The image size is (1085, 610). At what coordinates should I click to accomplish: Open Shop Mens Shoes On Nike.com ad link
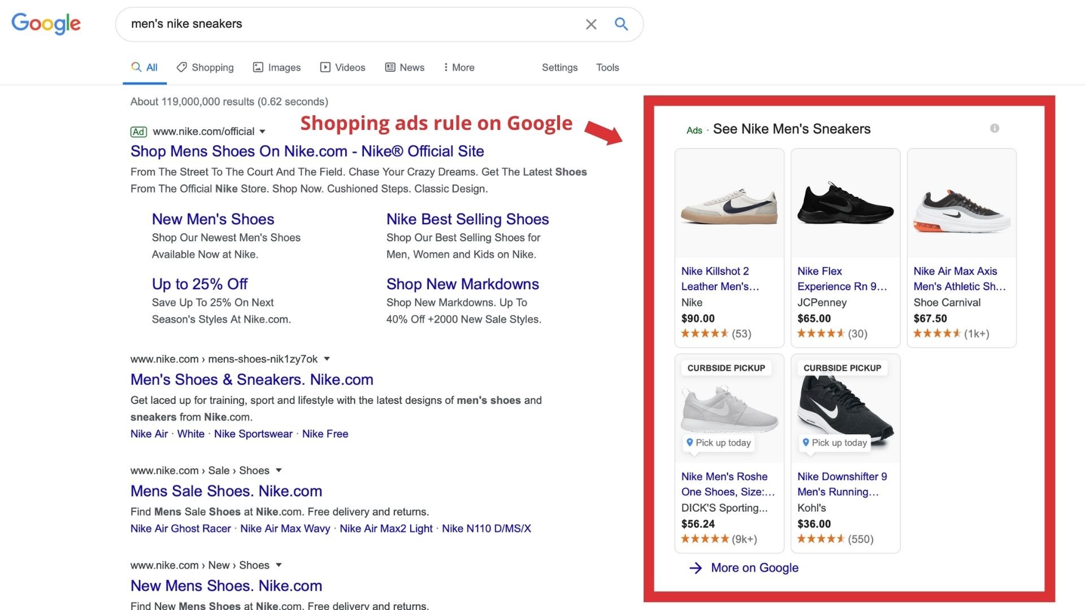(x=307, y=151)
